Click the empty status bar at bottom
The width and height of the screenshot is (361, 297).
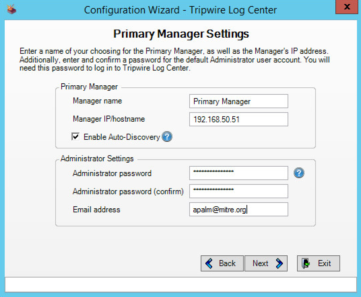[180, 284]
